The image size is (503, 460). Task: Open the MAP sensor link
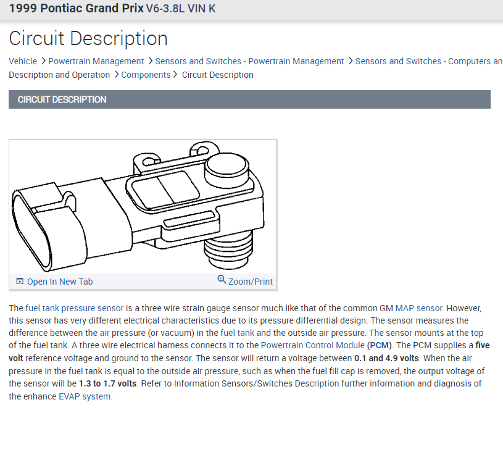click(419, 308)
